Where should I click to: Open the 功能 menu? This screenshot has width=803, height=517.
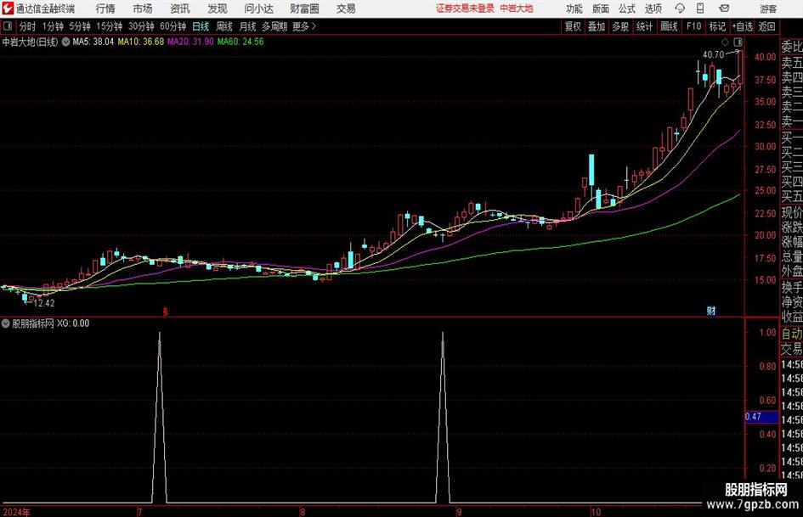574,8
